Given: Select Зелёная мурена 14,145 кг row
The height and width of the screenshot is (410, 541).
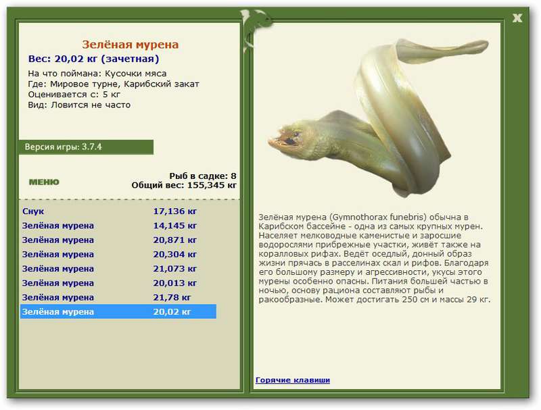Looking at the screenshot, I should 118,226.
